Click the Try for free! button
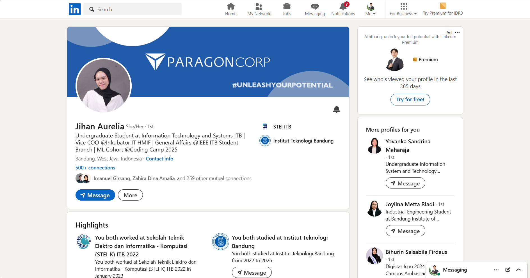Screen dimensions: 530x278 pos(410,100)
